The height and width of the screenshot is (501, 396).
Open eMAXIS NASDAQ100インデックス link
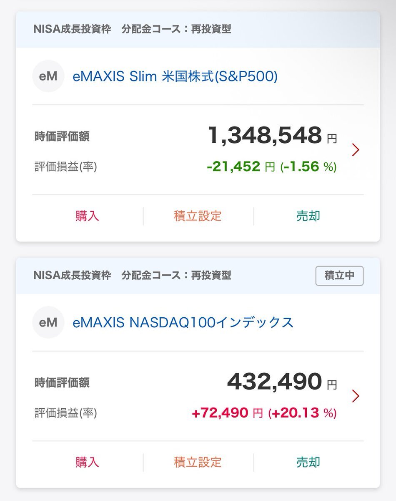(183, 322)
